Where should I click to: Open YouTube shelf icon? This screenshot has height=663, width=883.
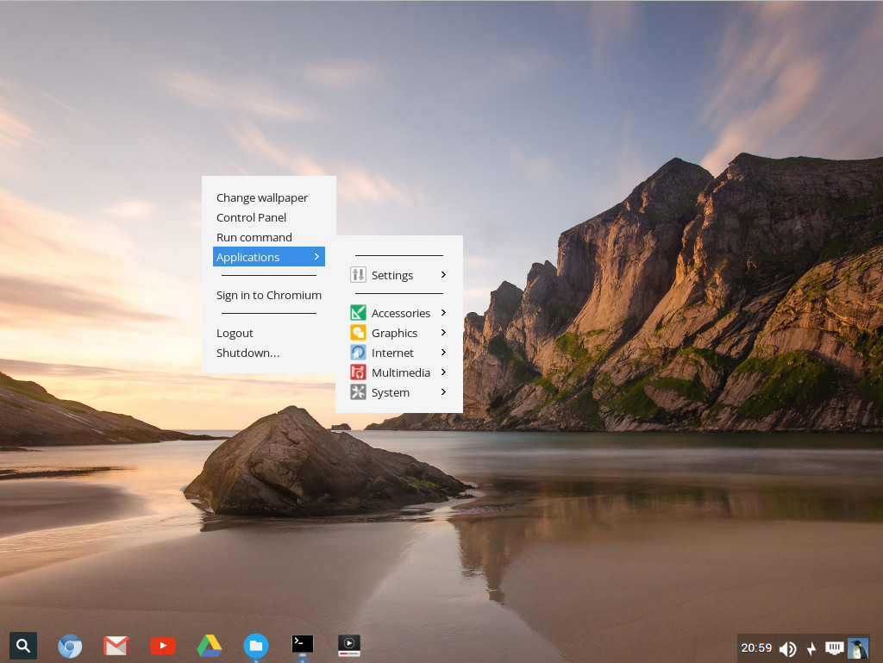click(x=163, y=646)
